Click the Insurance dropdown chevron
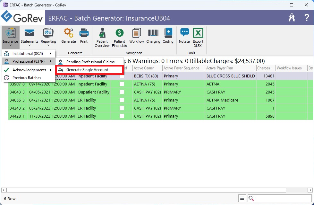This screenshot has height=205, width=314. pos(10,46)
